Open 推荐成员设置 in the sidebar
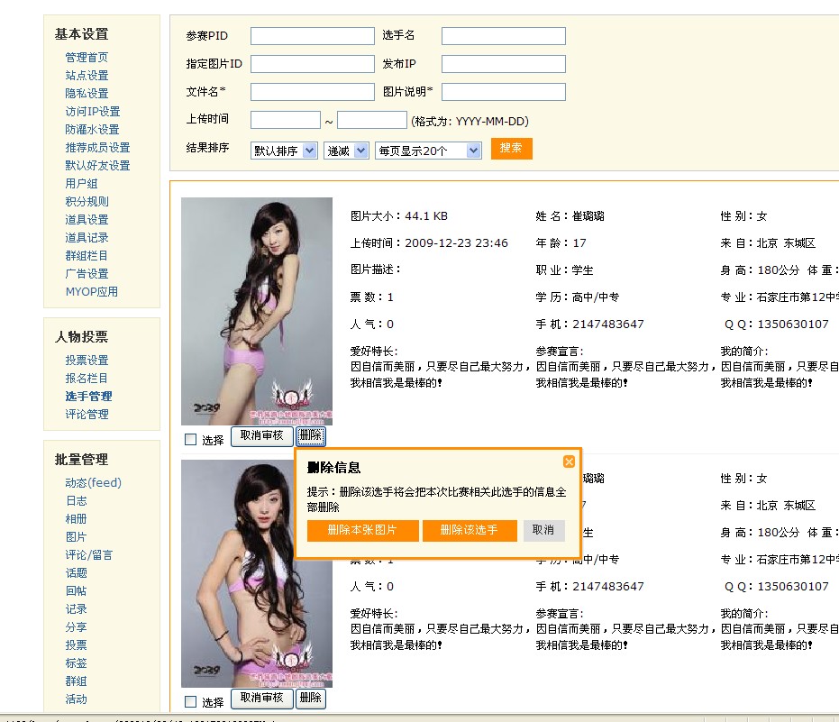 click(97, 147)
